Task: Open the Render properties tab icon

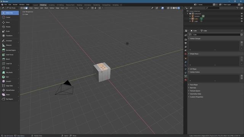Action: 186,40
